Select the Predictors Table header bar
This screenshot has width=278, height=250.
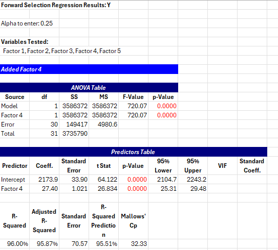134,152
